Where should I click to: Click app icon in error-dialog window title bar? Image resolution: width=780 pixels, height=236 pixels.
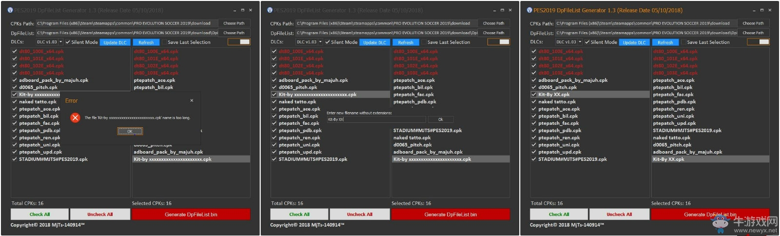[10, 10]
